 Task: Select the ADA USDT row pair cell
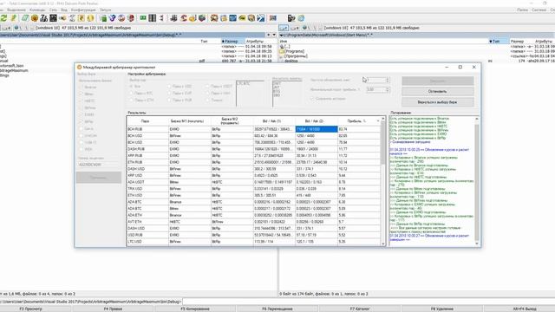[x=147, y=182]
